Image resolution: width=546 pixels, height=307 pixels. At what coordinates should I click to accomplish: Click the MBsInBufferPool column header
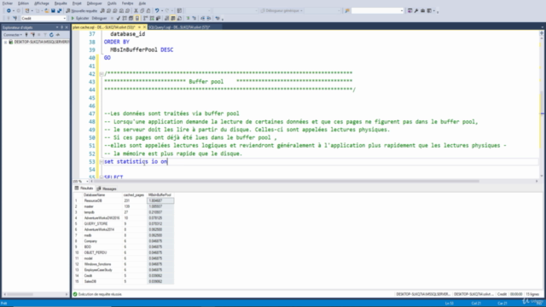pyautogui.click(x=160, y=195)
